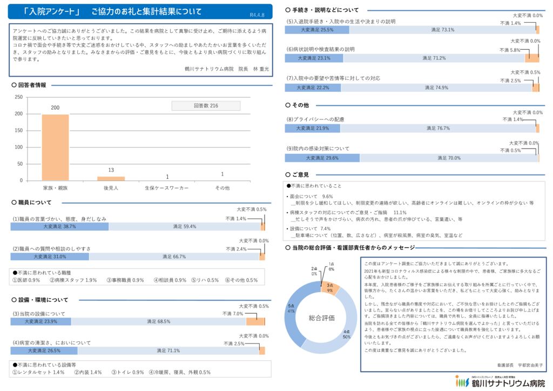Click the その他 axis label in the bar chart

pos(222,188)
